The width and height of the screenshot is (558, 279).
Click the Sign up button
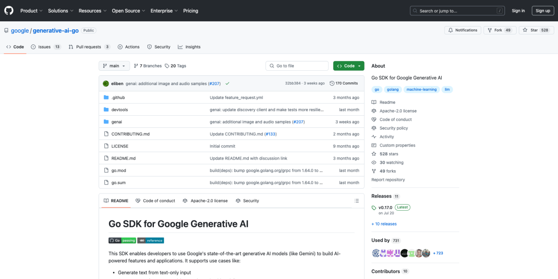pyautogui.click(x=543, y=10)
